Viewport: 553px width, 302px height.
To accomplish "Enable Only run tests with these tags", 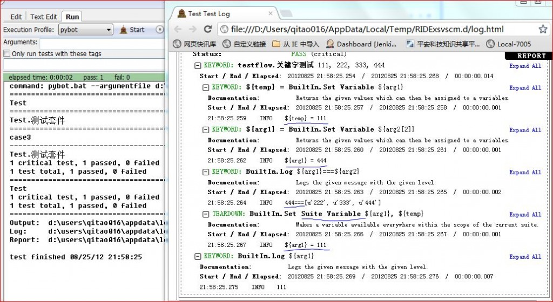I will click(x=6, y=53).
